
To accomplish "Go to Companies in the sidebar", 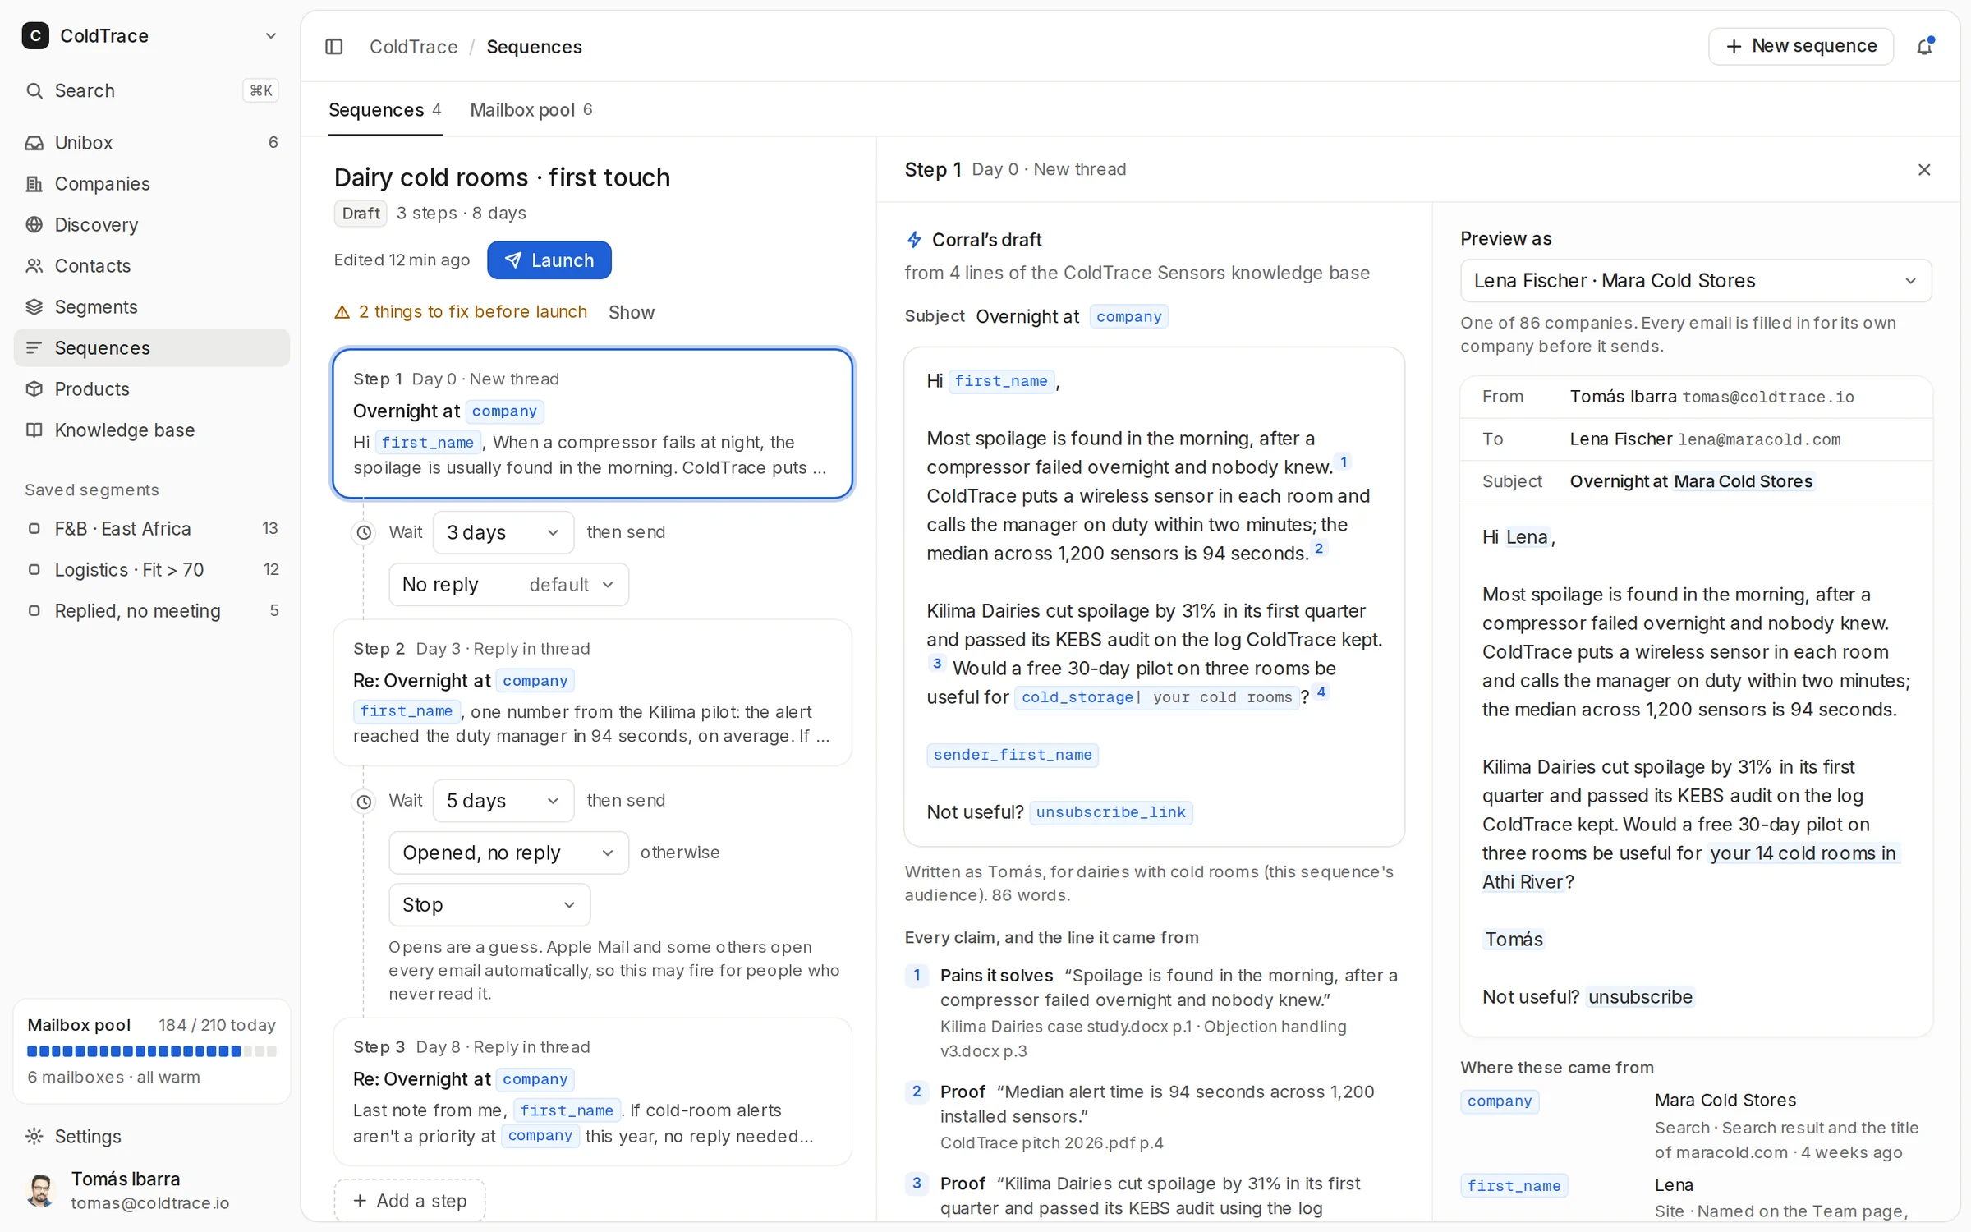I will 152,183.
